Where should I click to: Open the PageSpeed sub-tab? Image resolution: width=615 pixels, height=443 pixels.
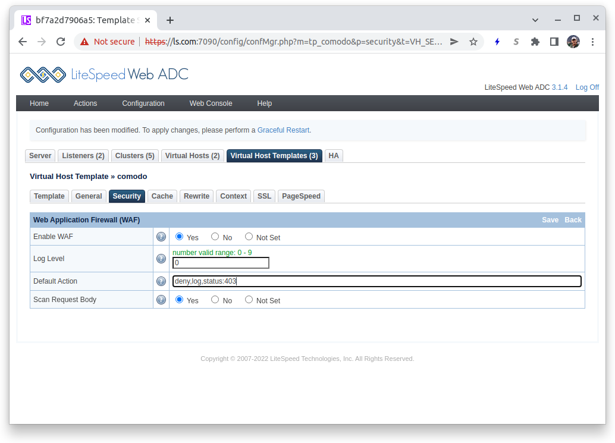(301, 196)
